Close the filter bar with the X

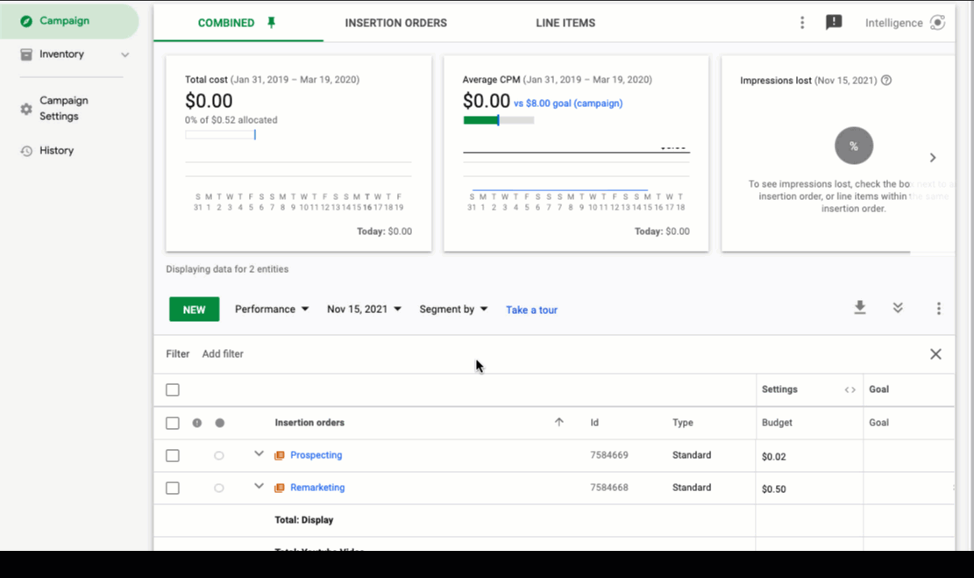click(935, 353)
